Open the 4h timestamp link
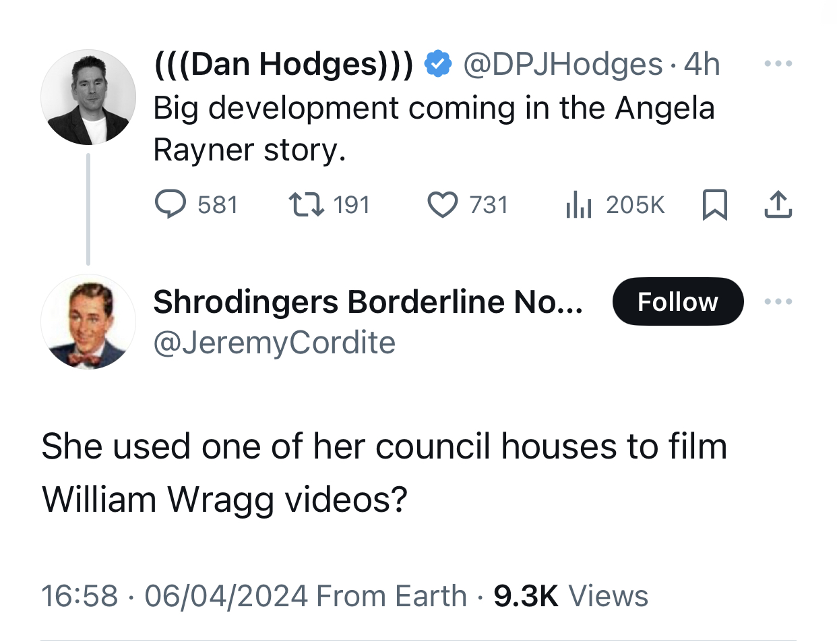 pos(702,65)
